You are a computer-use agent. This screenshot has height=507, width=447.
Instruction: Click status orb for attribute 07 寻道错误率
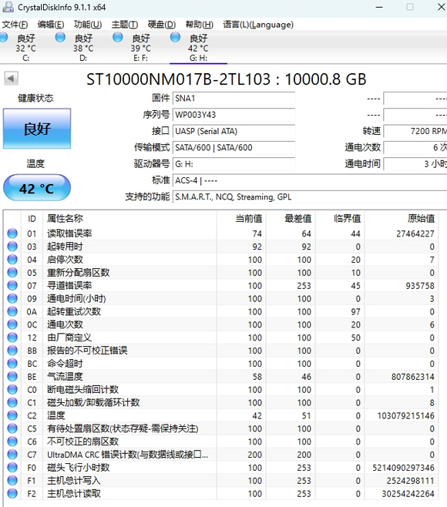click(x=12, y=286)
